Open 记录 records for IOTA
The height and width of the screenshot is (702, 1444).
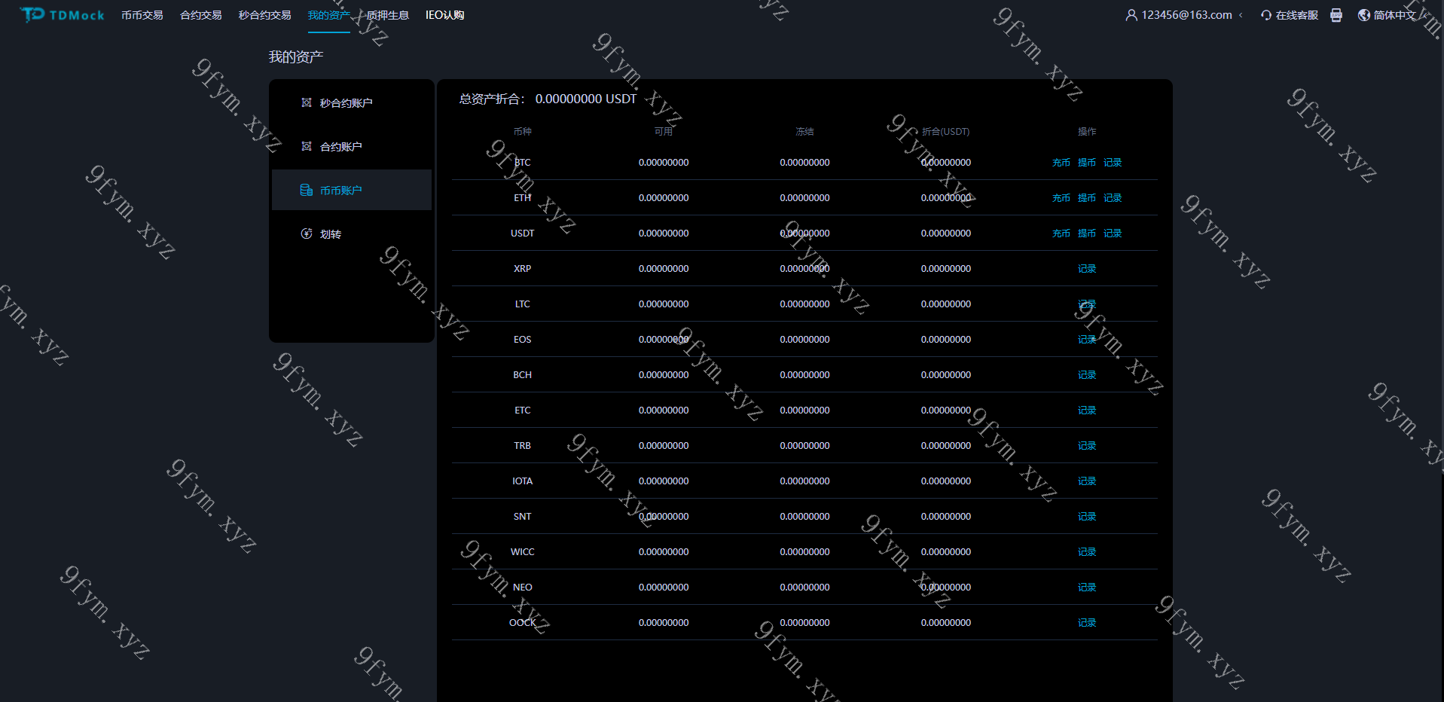click(1087, 481)
